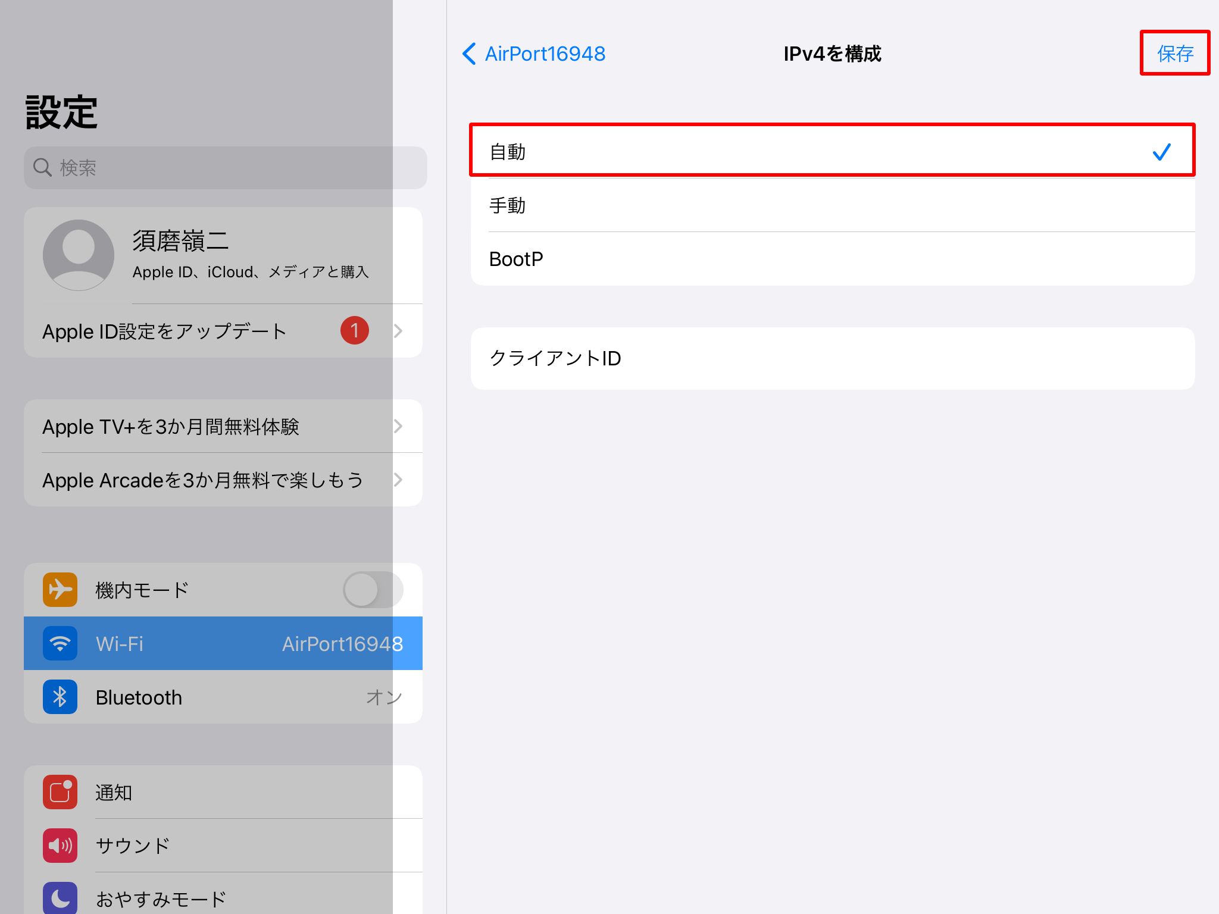Expand Apple ID設定をアップデート chevron
The width and height of the screenshot is (1219, 914).
pyautogui.click(x=398, y=331)
